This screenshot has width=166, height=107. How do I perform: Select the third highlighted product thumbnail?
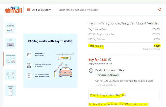(x=11, y=59)
